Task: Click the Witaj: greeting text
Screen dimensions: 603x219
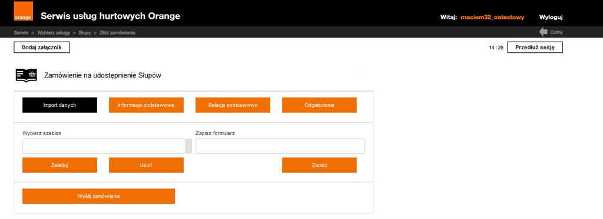Action: [448, 17]
